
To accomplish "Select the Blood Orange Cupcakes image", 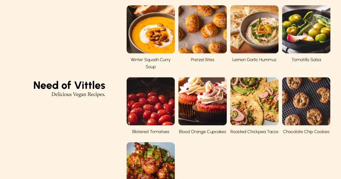I will click(x=202, y=101).
